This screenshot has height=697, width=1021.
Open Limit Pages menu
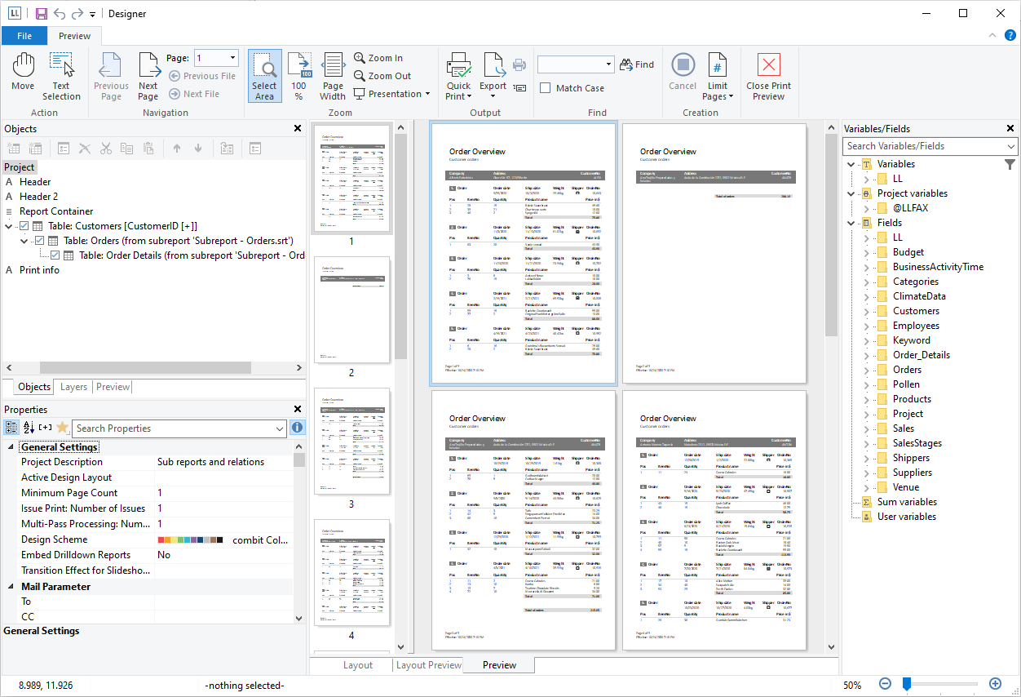coord(717,76)
